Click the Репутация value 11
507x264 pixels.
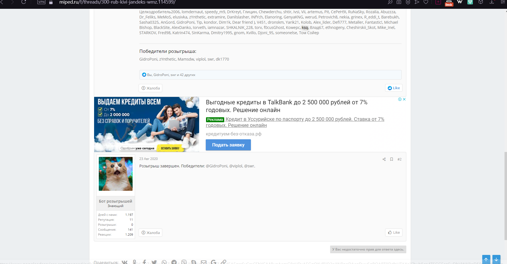pos(131,220)
